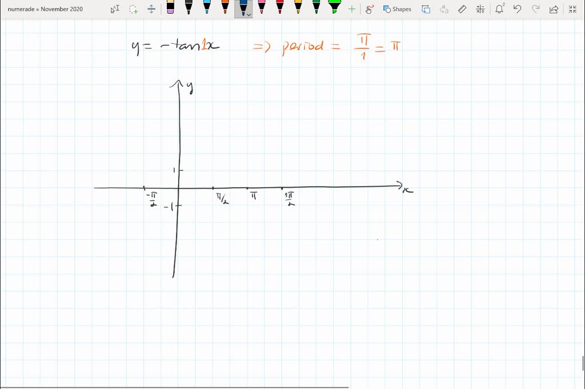Open the Shapes picker
The width and height of the screenshot is (585, 389).
[396, 9]
